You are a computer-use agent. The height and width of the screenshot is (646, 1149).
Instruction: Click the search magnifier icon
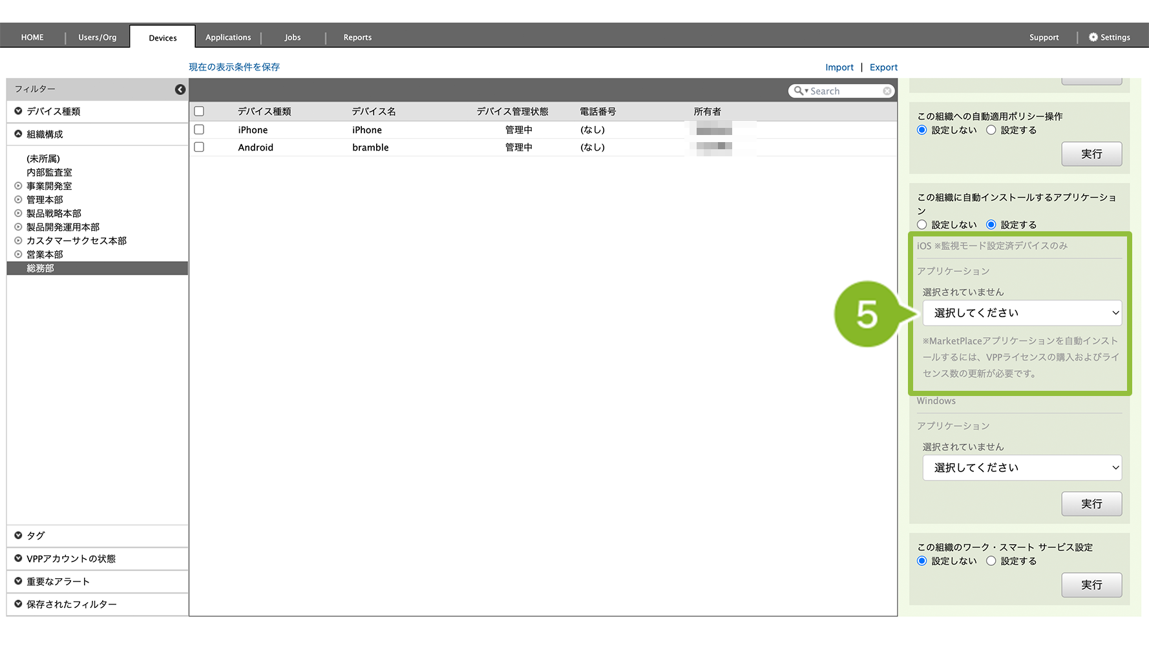799,91
